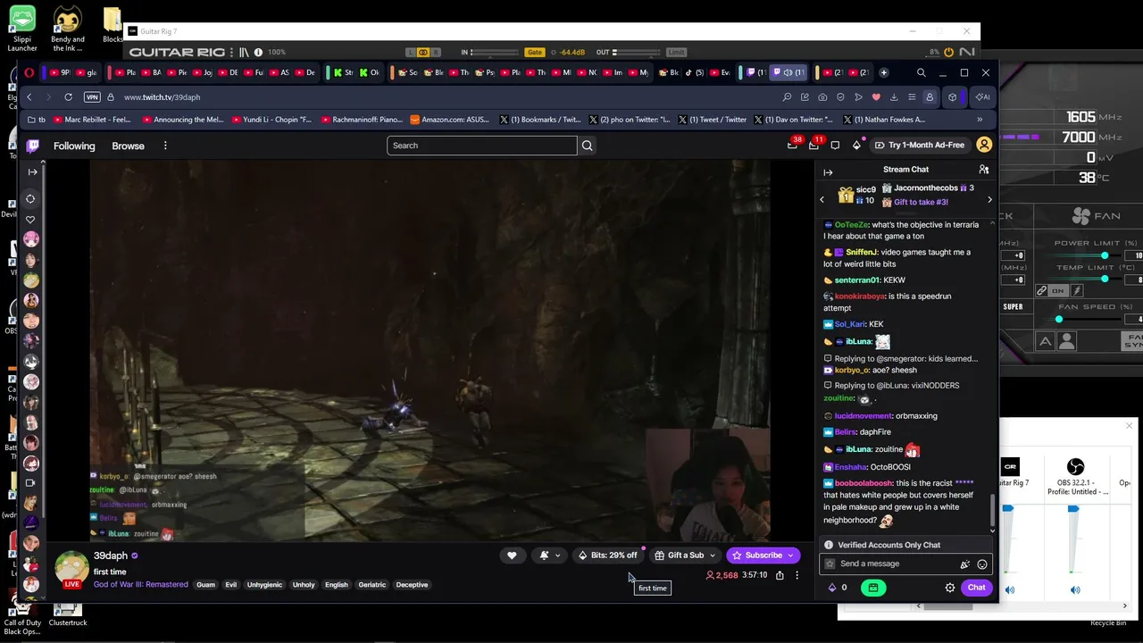
Task: Click the green channel points rewards button
Action: tap(872, 588)
